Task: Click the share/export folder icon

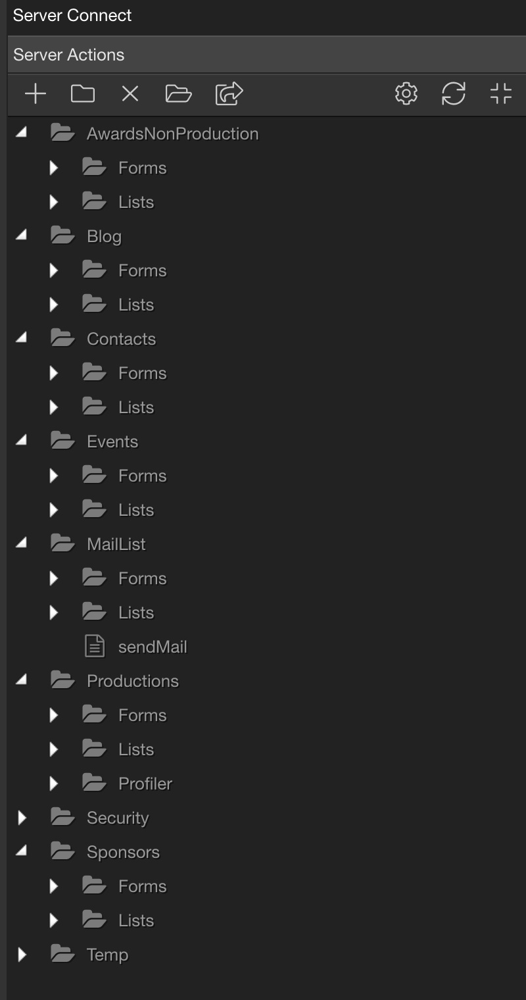Action: point(229,94)
